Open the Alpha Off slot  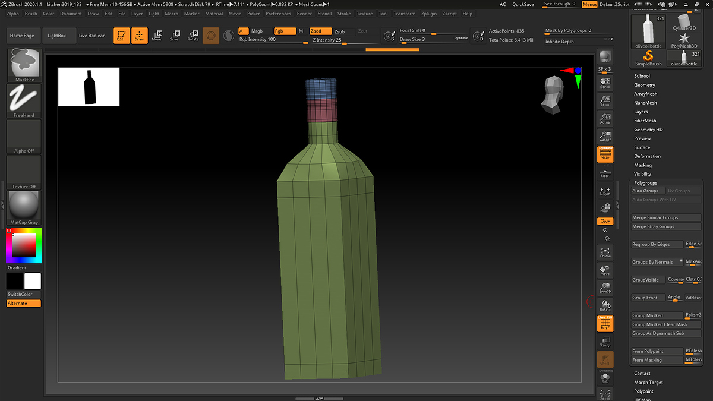(24, 137)
